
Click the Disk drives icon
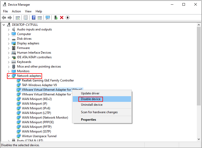13,39
